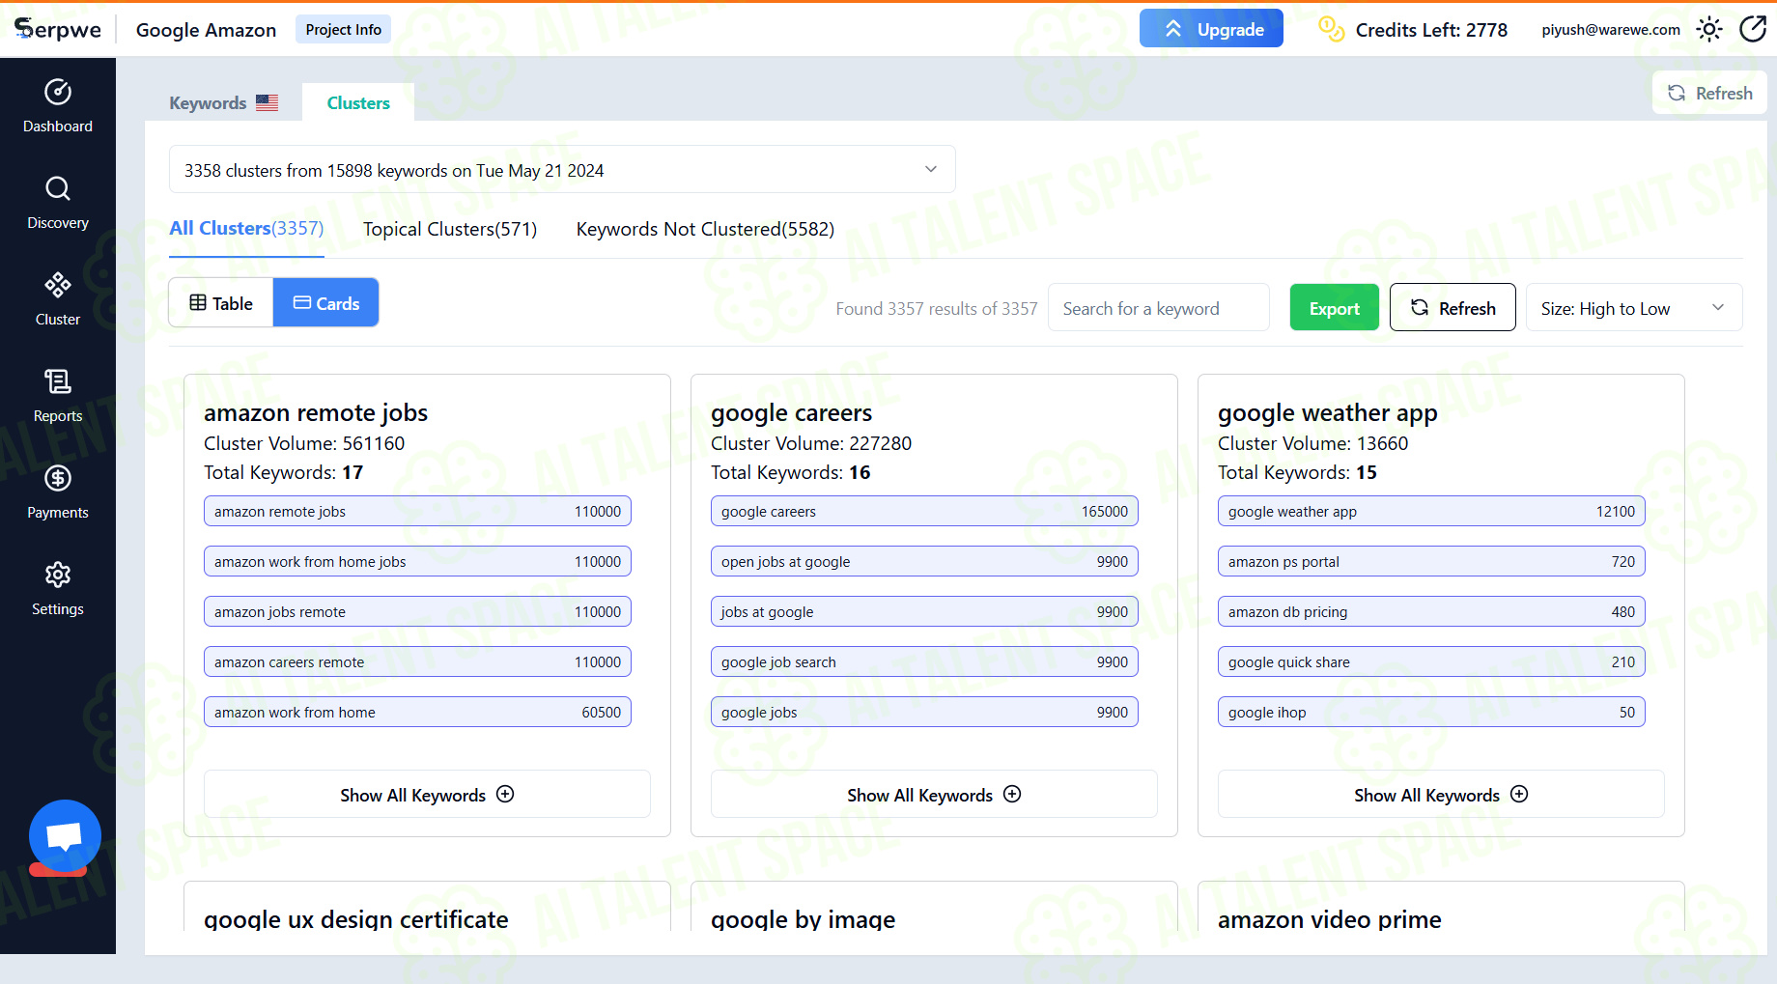Click plus icon in google careers card
This screenshot has height=984, width=1777.
coord(1012,794)
